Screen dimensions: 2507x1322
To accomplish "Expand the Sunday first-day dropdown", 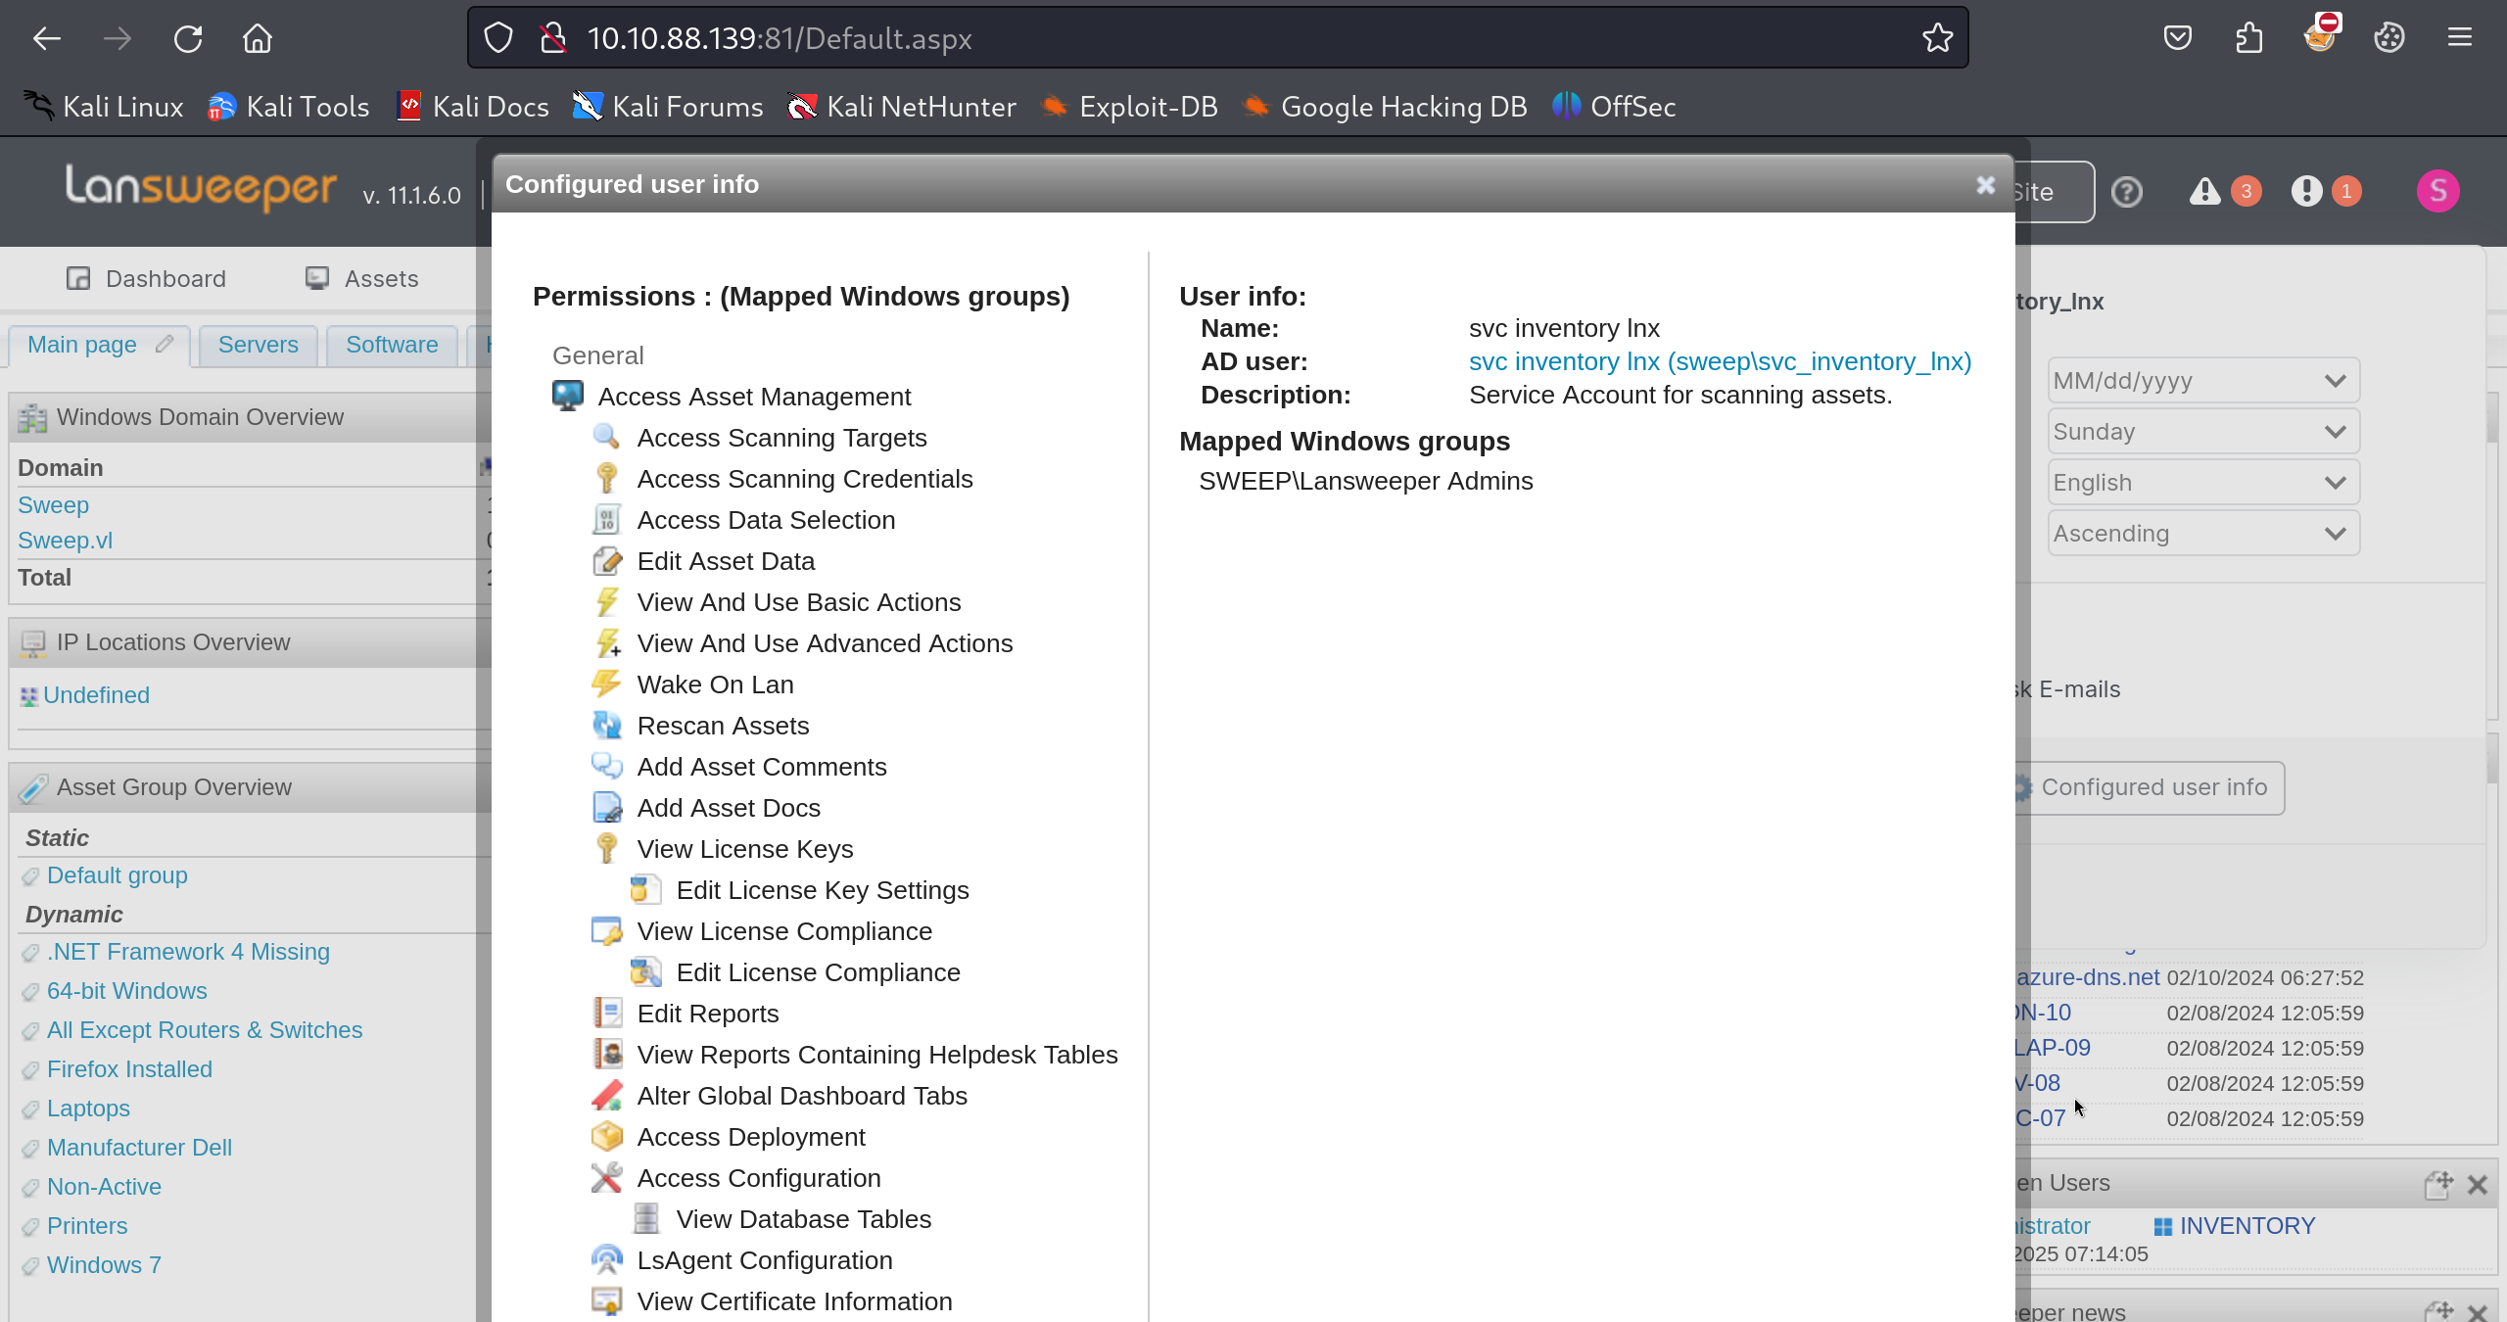I will tap(2202, 432).
